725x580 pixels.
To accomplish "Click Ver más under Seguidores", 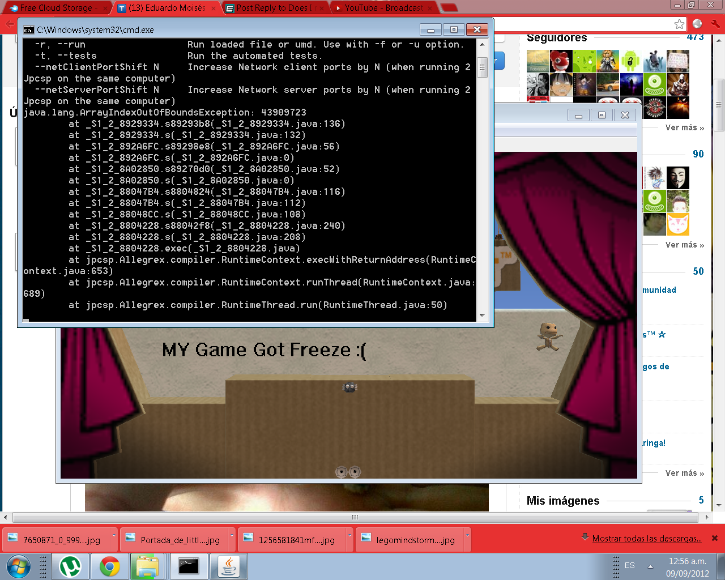I will [684, 128].
